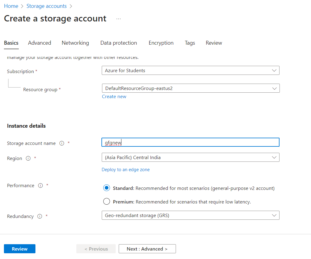Select Premium performance radio button
This screenshot has height=259, width=311.
[x=106, y=201]
